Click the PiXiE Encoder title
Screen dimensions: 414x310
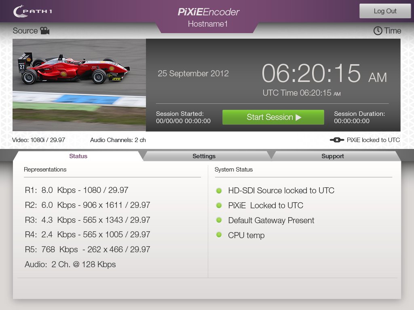pyautogui.click(x=208, y=12)
